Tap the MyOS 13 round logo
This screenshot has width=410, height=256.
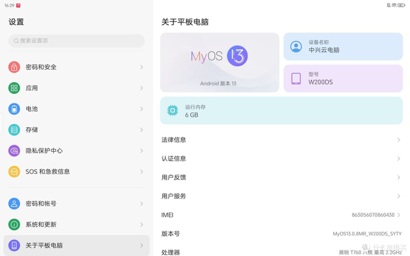[237, 56]
